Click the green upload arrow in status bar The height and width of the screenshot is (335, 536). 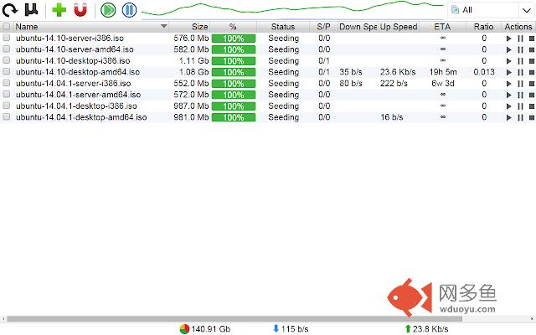(408, 329)
